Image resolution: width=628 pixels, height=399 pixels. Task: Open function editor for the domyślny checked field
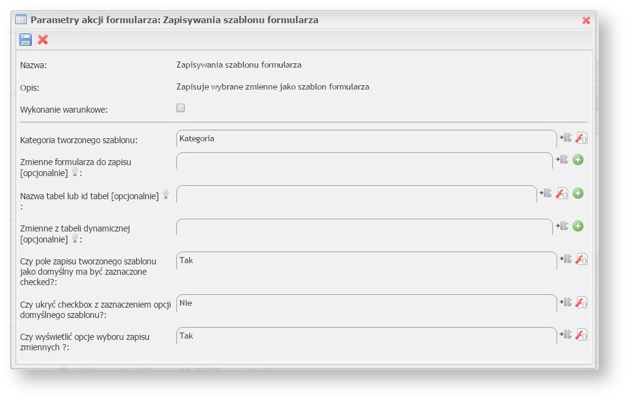582,260
